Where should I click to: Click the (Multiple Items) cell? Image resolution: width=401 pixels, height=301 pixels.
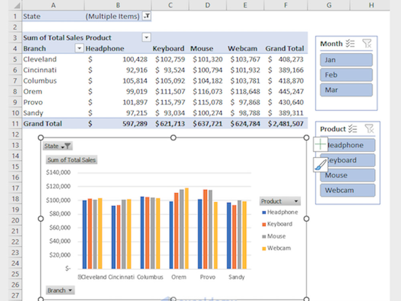pos(117,16)
